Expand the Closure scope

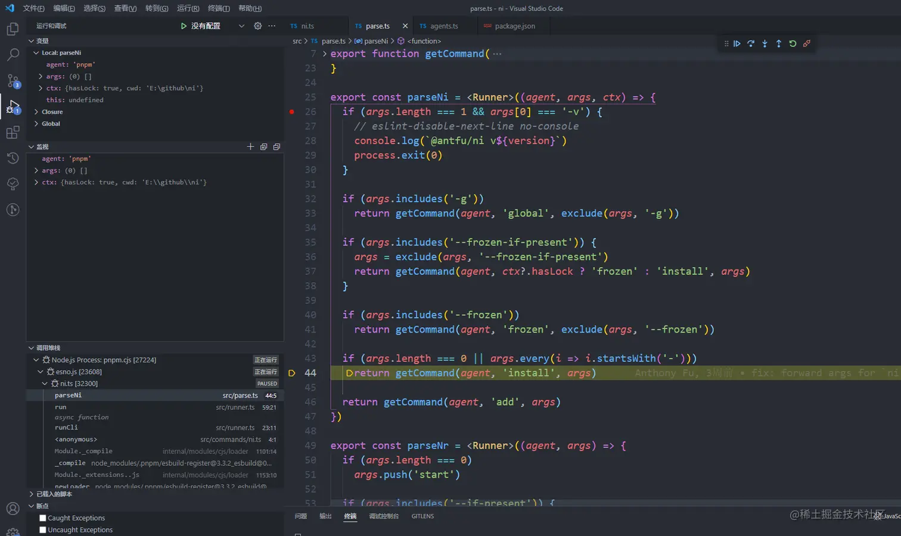click(36, 112)
